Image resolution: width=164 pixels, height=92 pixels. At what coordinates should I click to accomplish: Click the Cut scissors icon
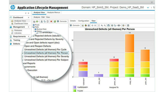click(x=42, y=21)
